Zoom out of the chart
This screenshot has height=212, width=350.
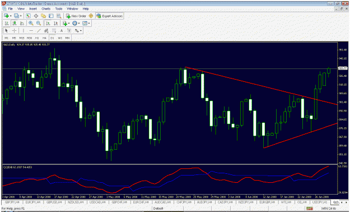point(39,23)
